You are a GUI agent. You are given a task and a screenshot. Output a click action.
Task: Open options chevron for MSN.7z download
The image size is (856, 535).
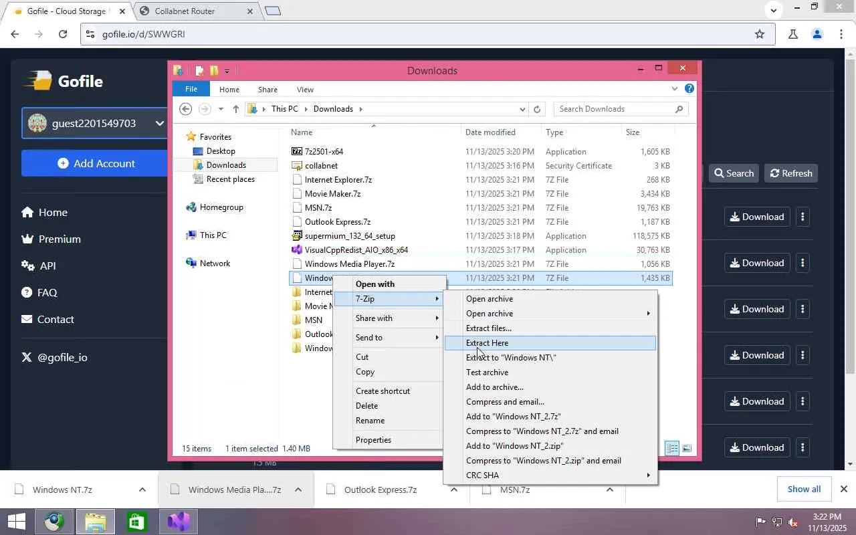click(610, 490)
